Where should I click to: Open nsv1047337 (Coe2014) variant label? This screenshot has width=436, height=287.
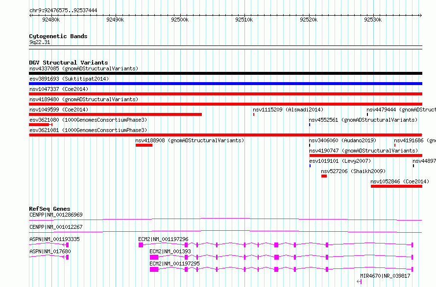click(59, 89)
